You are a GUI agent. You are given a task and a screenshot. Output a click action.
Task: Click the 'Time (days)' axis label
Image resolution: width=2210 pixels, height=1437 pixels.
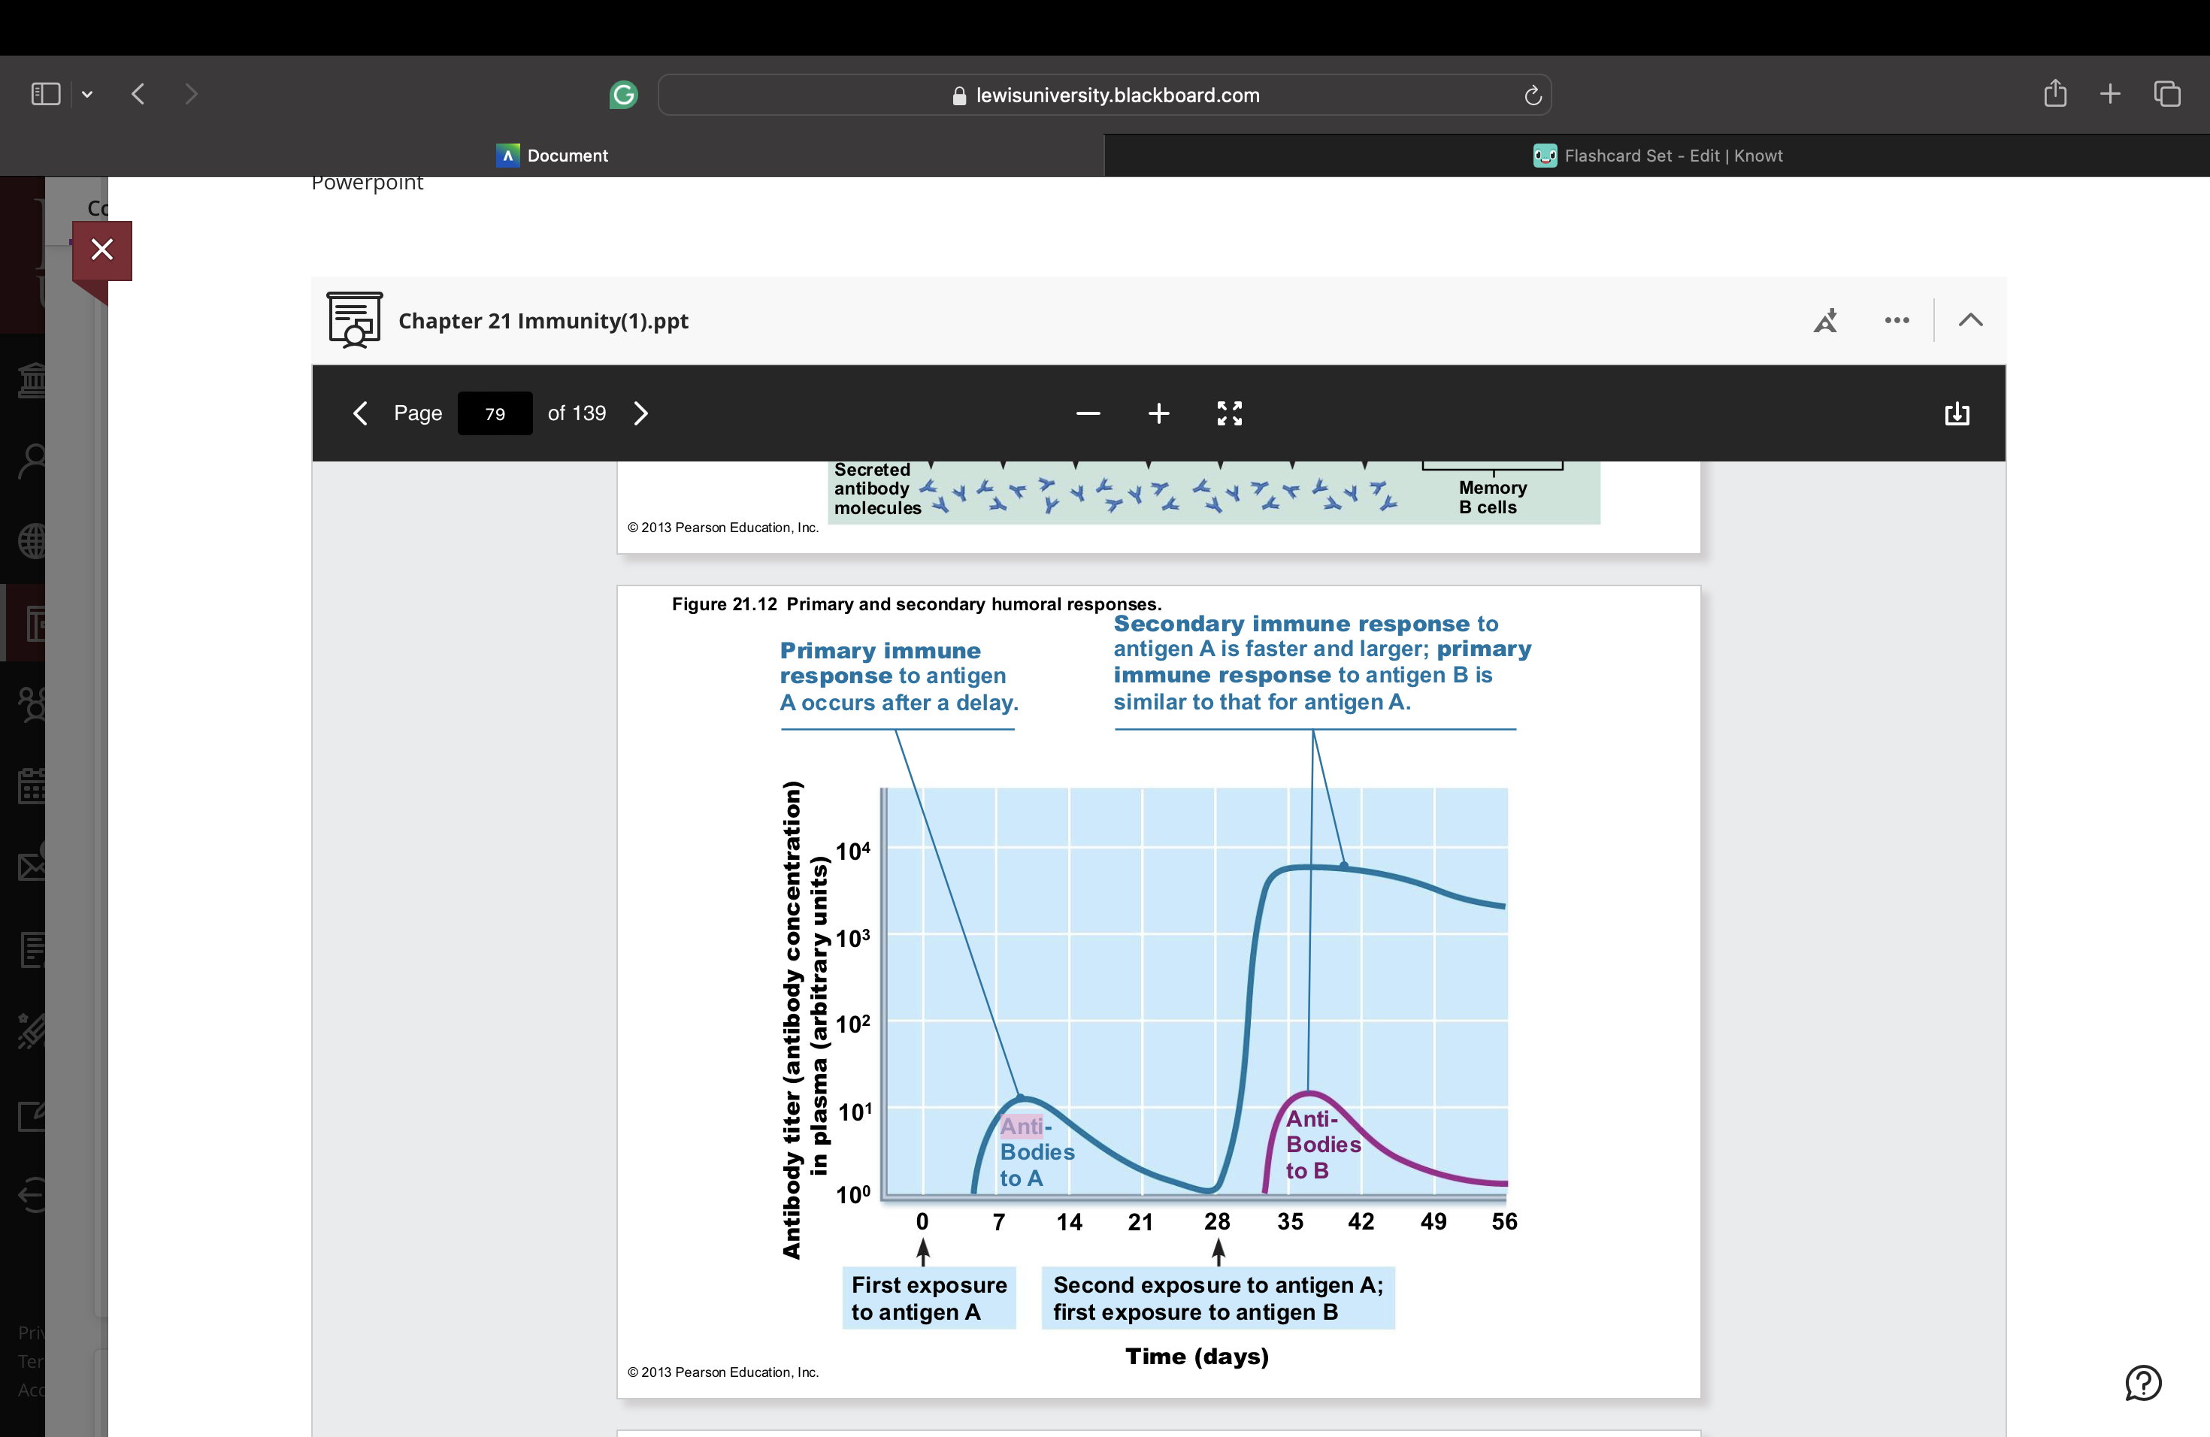pyautogui.click(x=1197, y=1357)
